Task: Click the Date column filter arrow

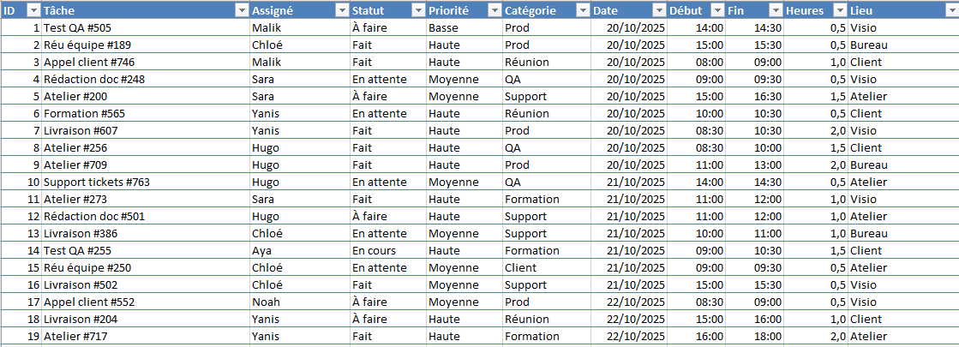Action: [x=658, y=10]
